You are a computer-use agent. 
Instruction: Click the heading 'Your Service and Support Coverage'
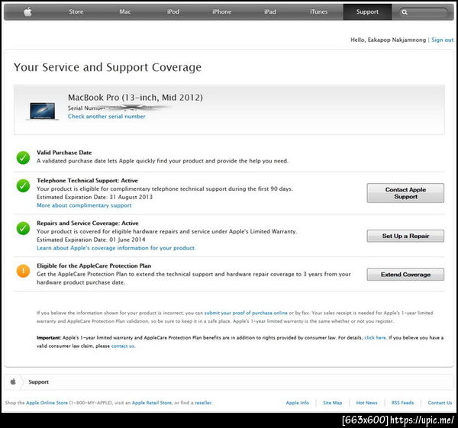(108, 67)
